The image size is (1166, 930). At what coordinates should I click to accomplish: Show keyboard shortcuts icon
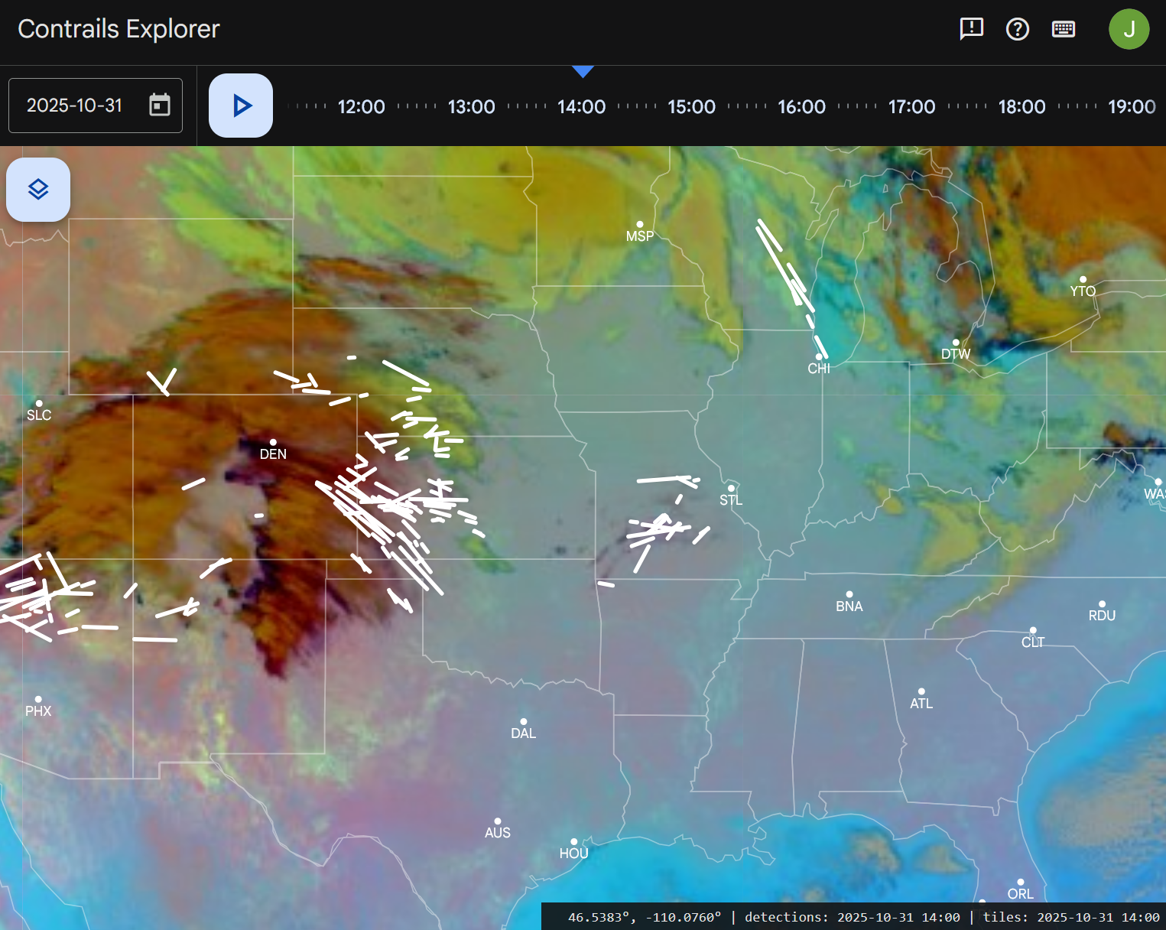coord(1064,29)
